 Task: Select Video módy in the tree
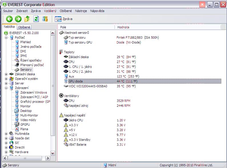[28, 120]
